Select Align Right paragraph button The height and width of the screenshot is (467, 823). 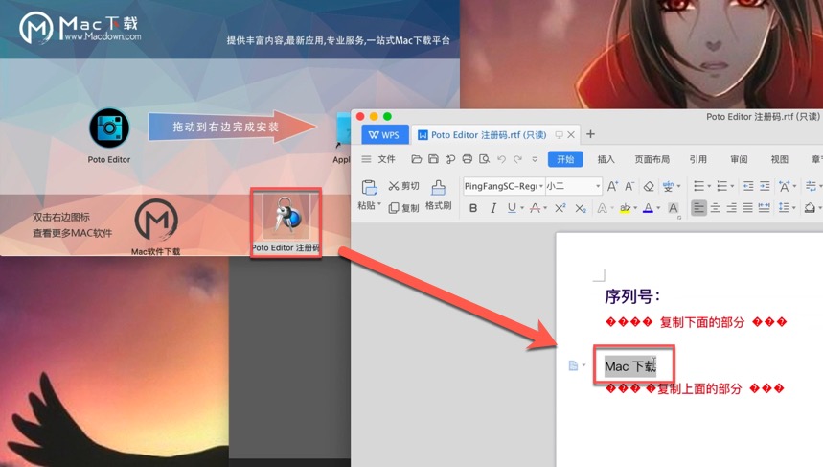732,208
